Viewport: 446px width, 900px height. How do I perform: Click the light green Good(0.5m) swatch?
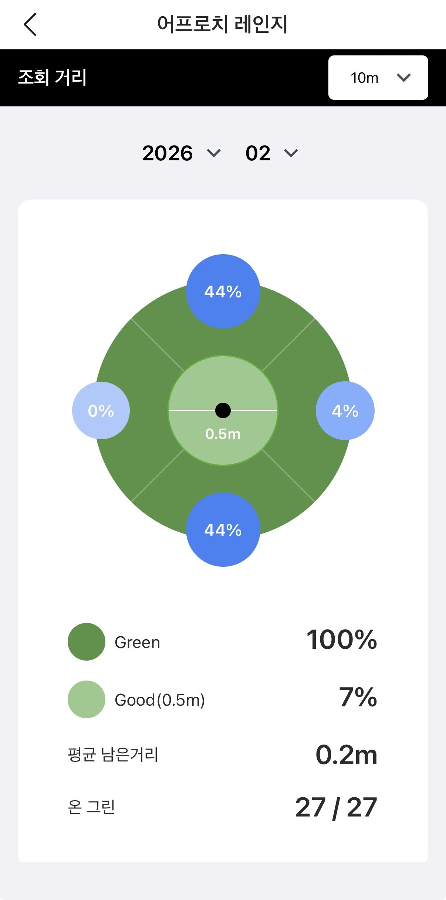click(x=87, y=699)
